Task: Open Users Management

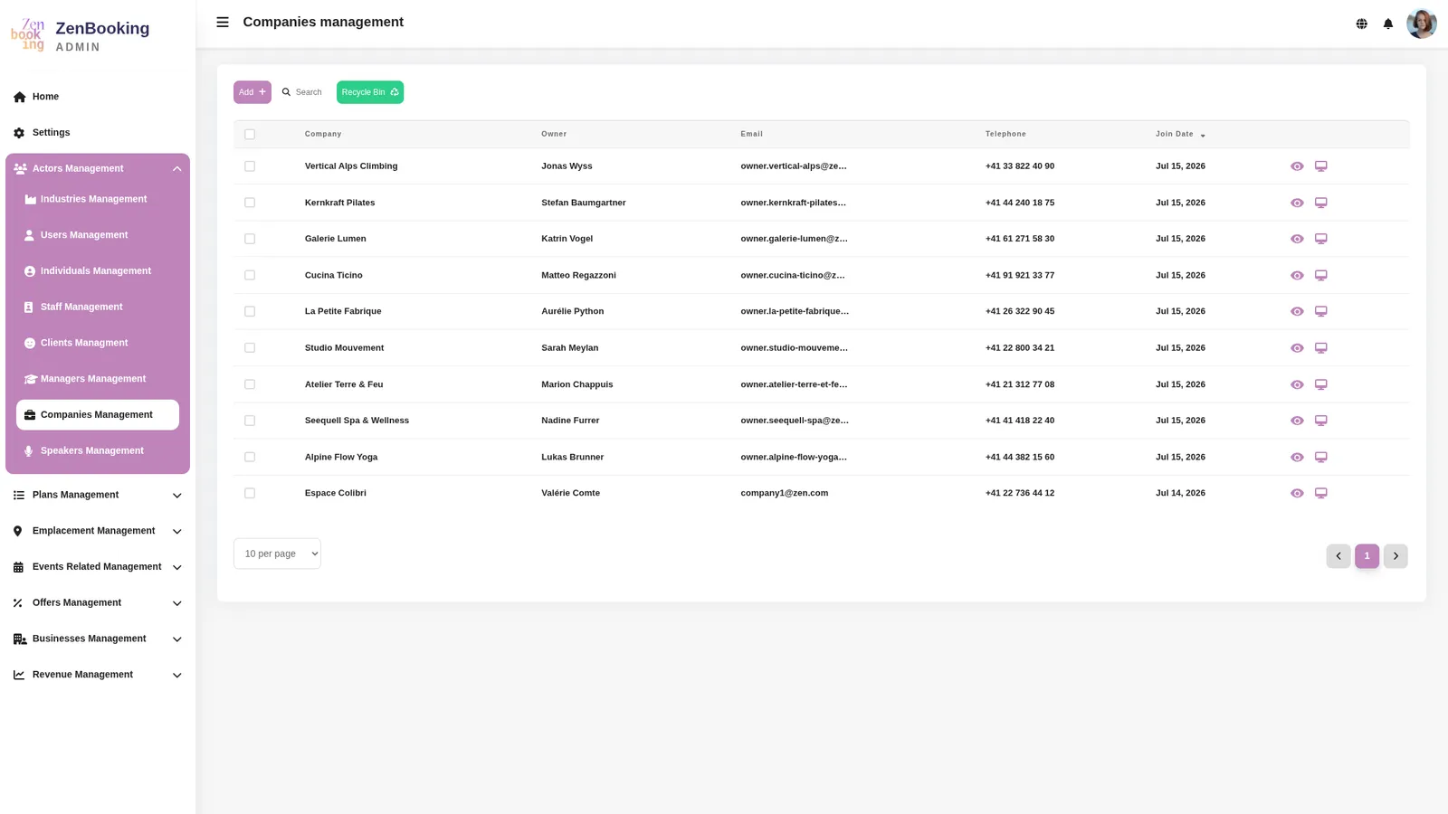Action: coord(98,235)
